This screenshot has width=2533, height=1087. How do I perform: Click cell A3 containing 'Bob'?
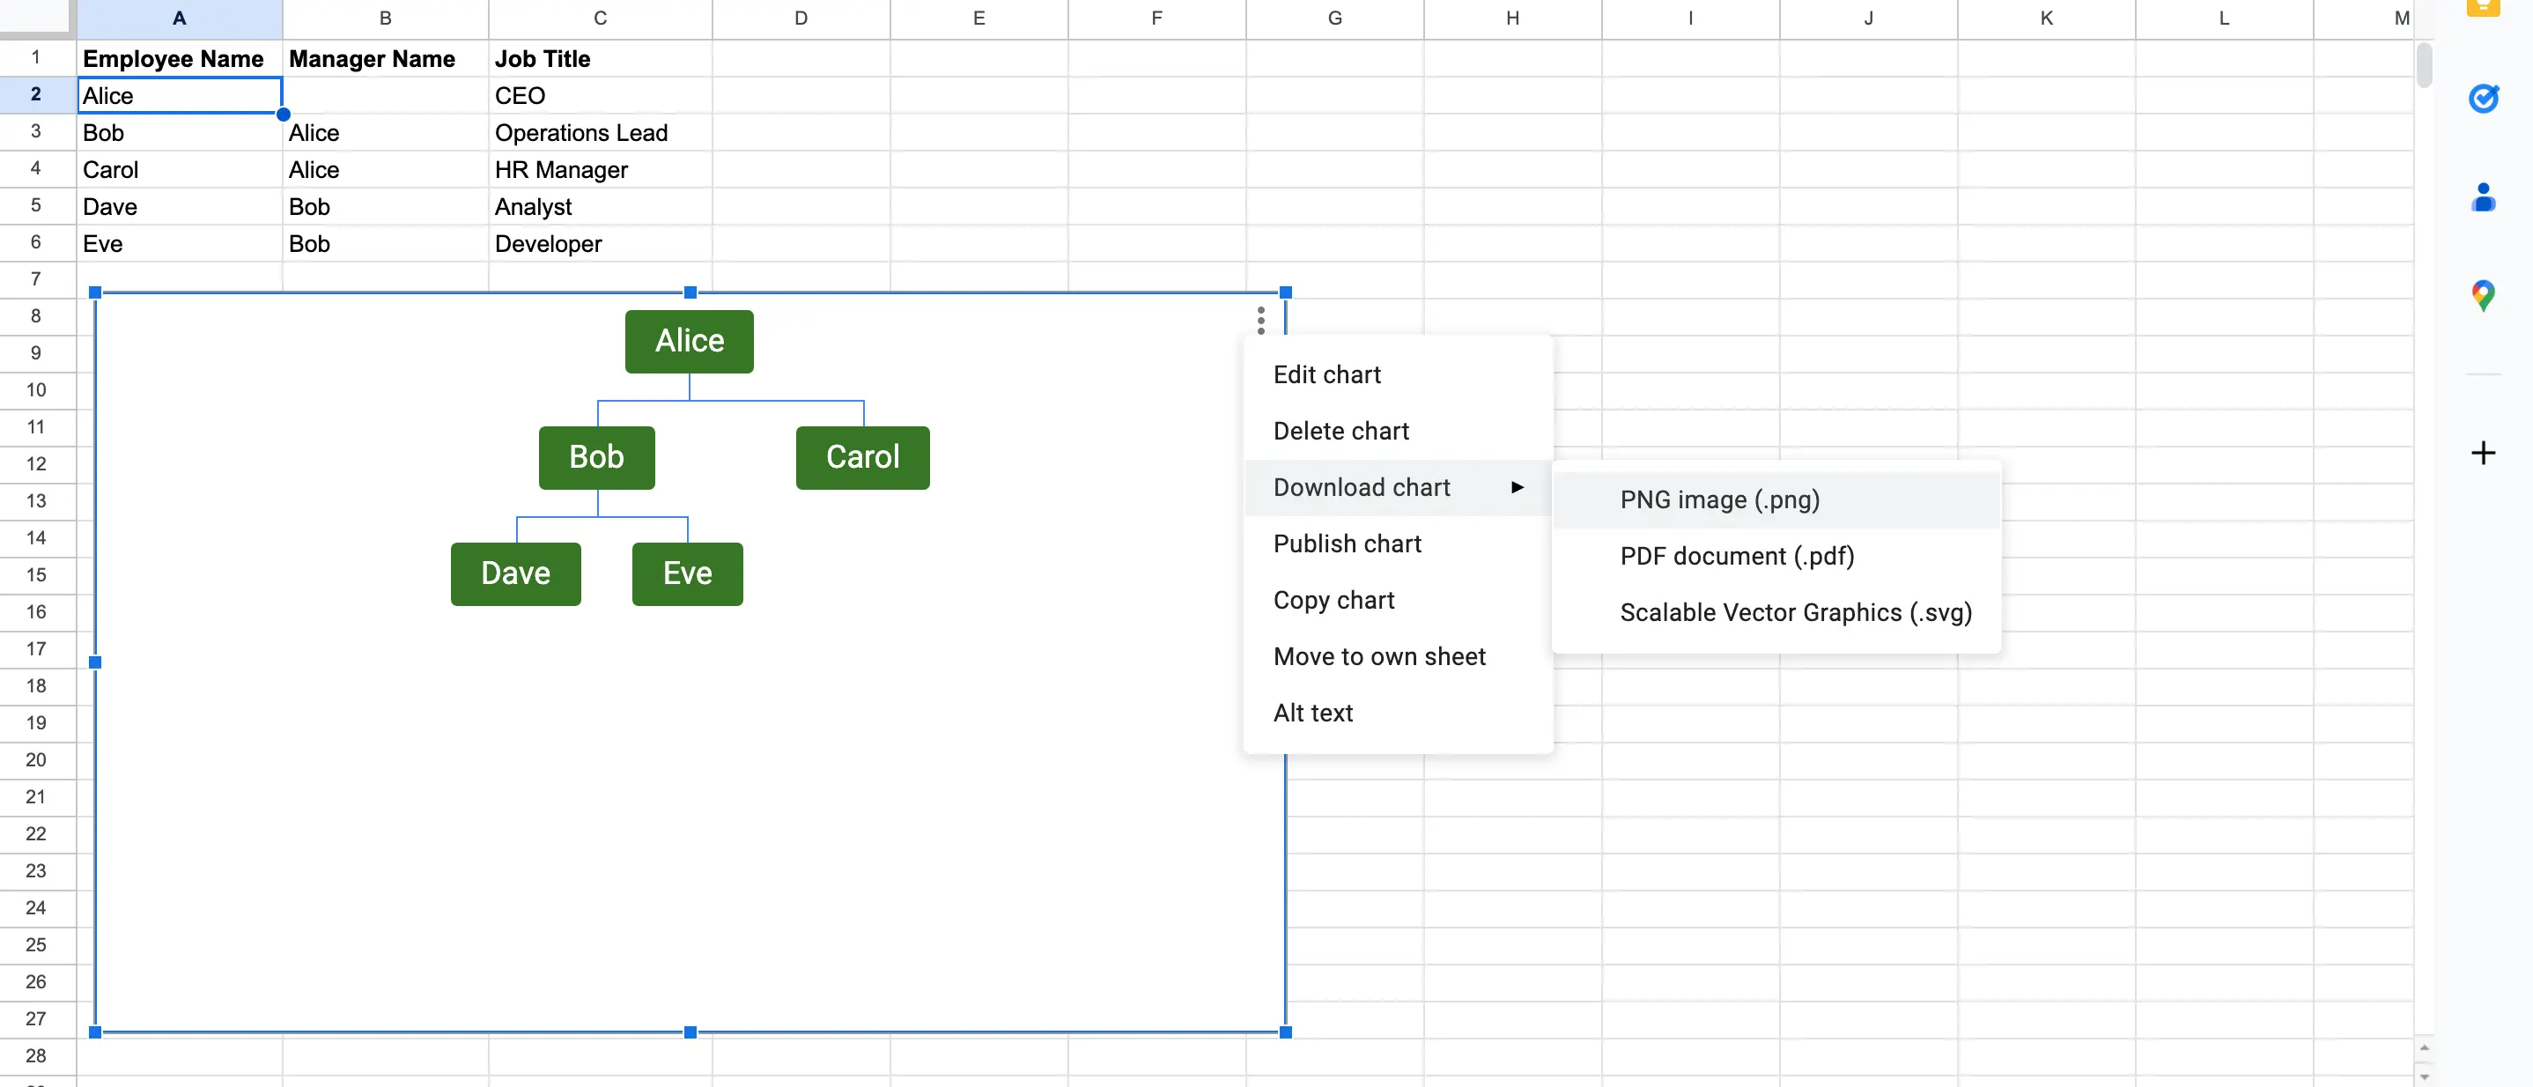click(x=179, y=133)
